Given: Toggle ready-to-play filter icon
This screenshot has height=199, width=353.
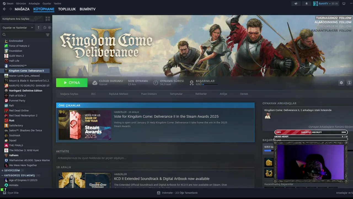Looking at the screenshot, I should [50, 27].
